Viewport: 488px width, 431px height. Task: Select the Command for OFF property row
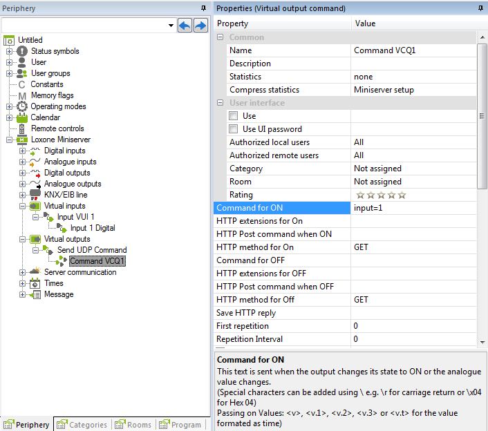345,260
